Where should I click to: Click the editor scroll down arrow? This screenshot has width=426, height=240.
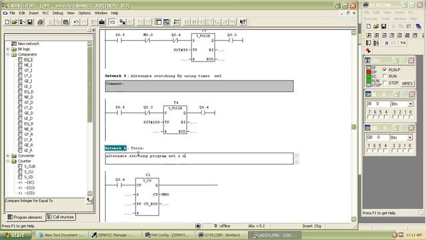coord(353,219)
